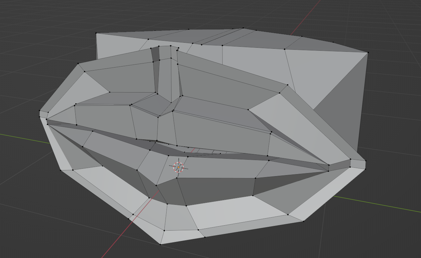Select the bottom-right outer rim corner vertex
The width and height of the screenshot is (421, 258).
(x=303, y=221)
